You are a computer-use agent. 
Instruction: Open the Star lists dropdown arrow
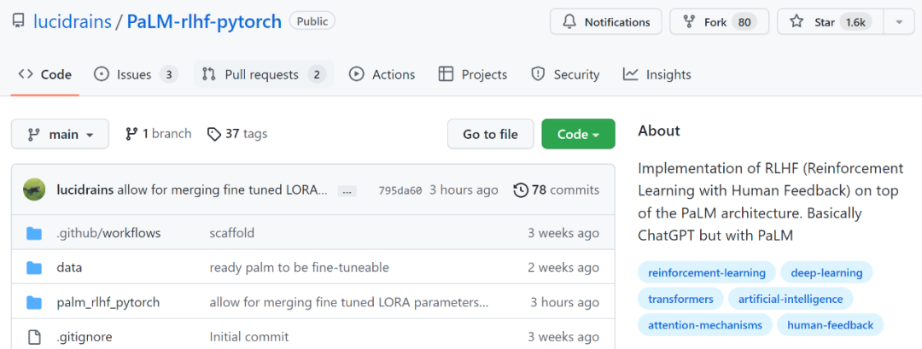[898, 22]
